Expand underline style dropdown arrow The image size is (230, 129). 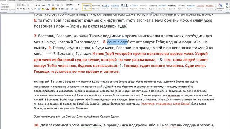pos(26,9)
